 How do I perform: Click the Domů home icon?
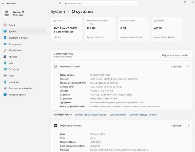5,25
